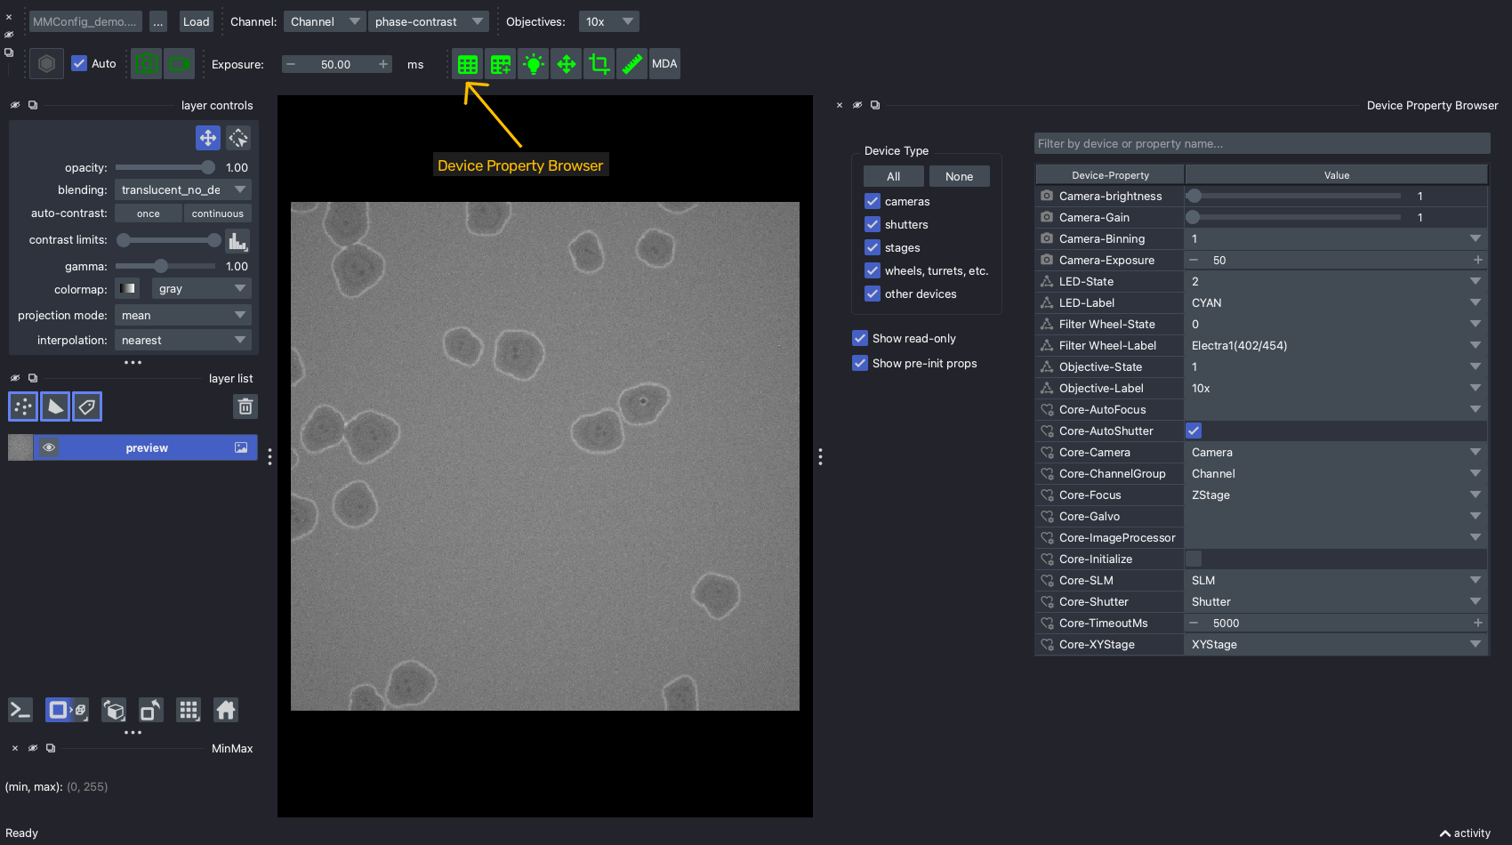The width and height of the screenshot is (1512, 845).
Task: Click the roll dimensions cube icon
Action: (x=114, y=710)
